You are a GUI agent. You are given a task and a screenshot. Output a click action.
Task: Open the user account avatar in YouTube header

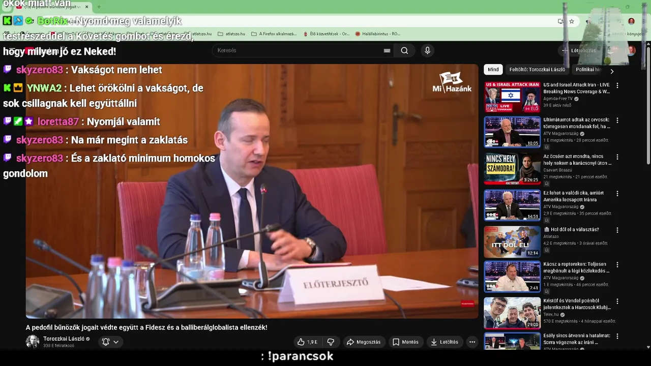pos(631,50)
